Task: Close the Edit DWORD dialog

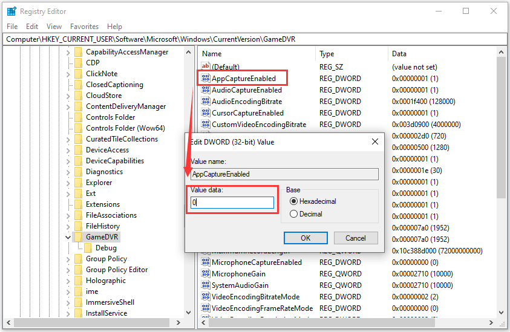Action: pos(374,142)
